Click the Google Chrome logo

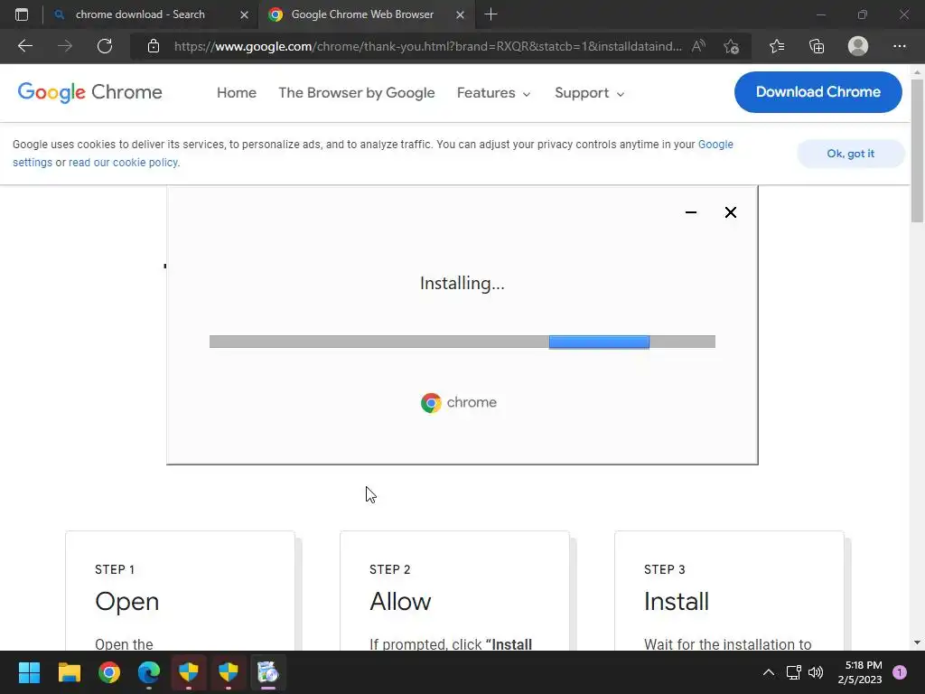89,92
